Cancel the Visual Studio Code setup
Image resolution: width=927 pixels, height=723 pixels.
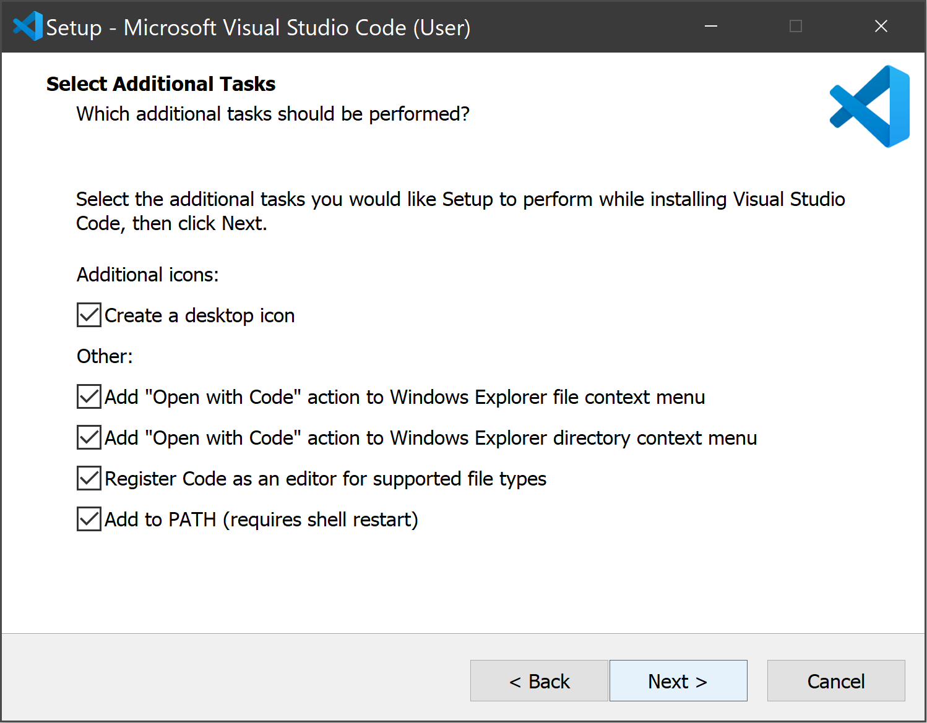(x=835, y=680)
